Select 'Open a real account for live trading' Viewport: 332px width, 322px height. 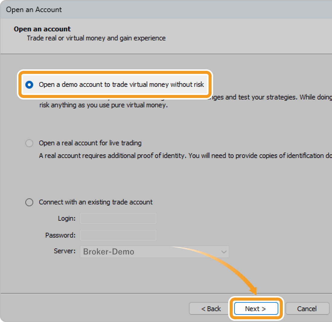point(29,143)
